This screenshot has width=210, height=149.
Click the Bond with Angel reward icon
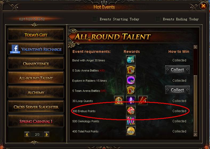(x=131, y=60)
